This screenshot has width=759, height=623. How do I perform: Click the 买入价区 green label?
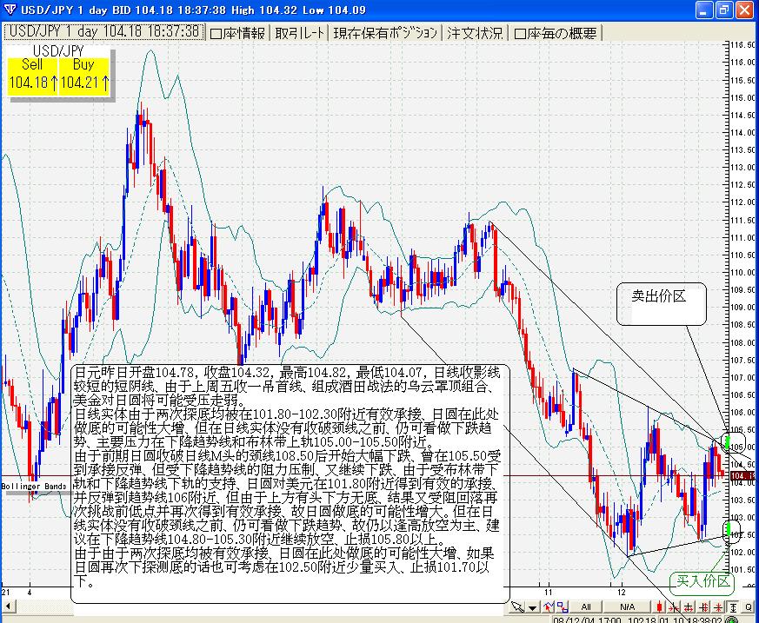(702, 582)
